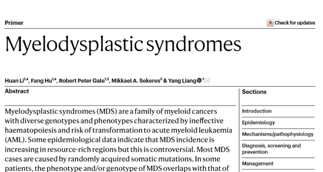Select Diagnosis, screening and prevention section
This screenshot has height=172, width=323.
(x=271, y=149)
